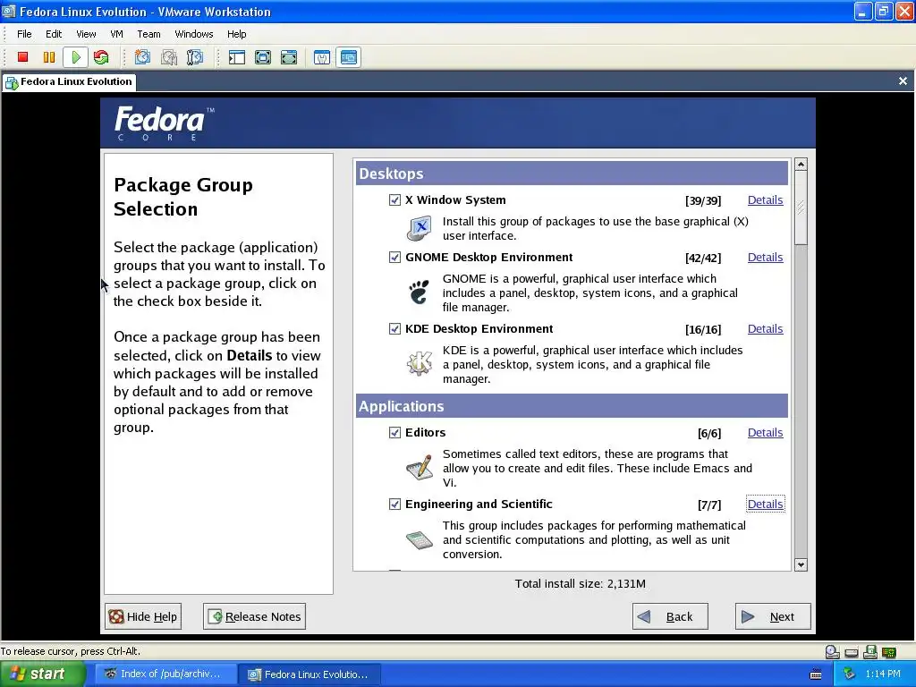
Task: Open the Edit menu
Action: point(54,34)
